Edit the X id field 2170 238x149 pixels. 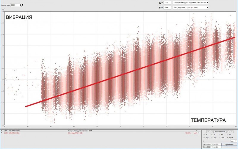(167, 3)
